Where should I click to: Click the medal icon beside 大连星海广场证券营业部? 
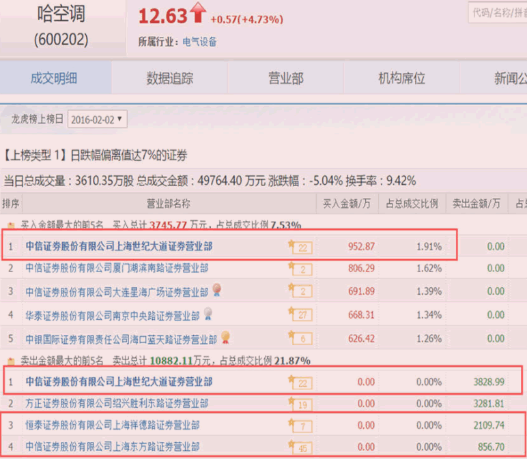pyautogui.click(x=217, y=290)
